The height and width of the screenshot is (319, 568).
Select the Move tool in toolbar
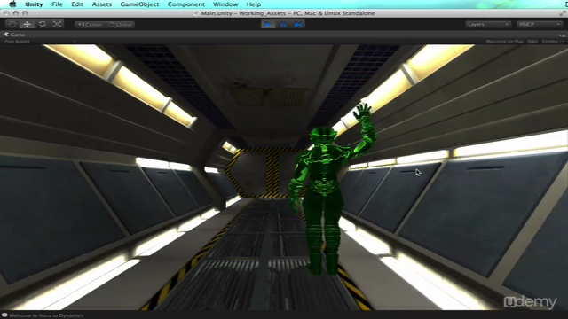pyautogui.click(x=27, y=24)
